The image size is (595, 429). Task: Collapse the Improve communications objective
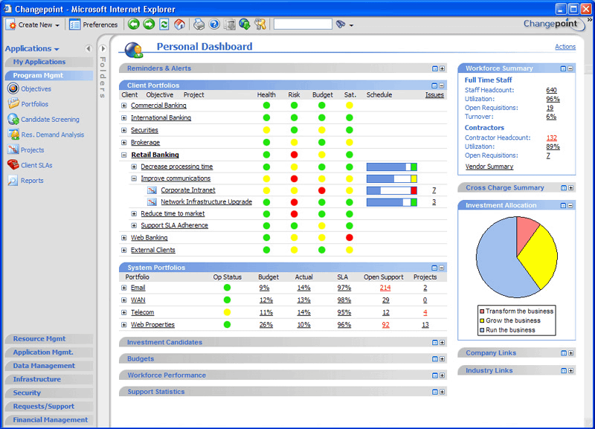134,178
